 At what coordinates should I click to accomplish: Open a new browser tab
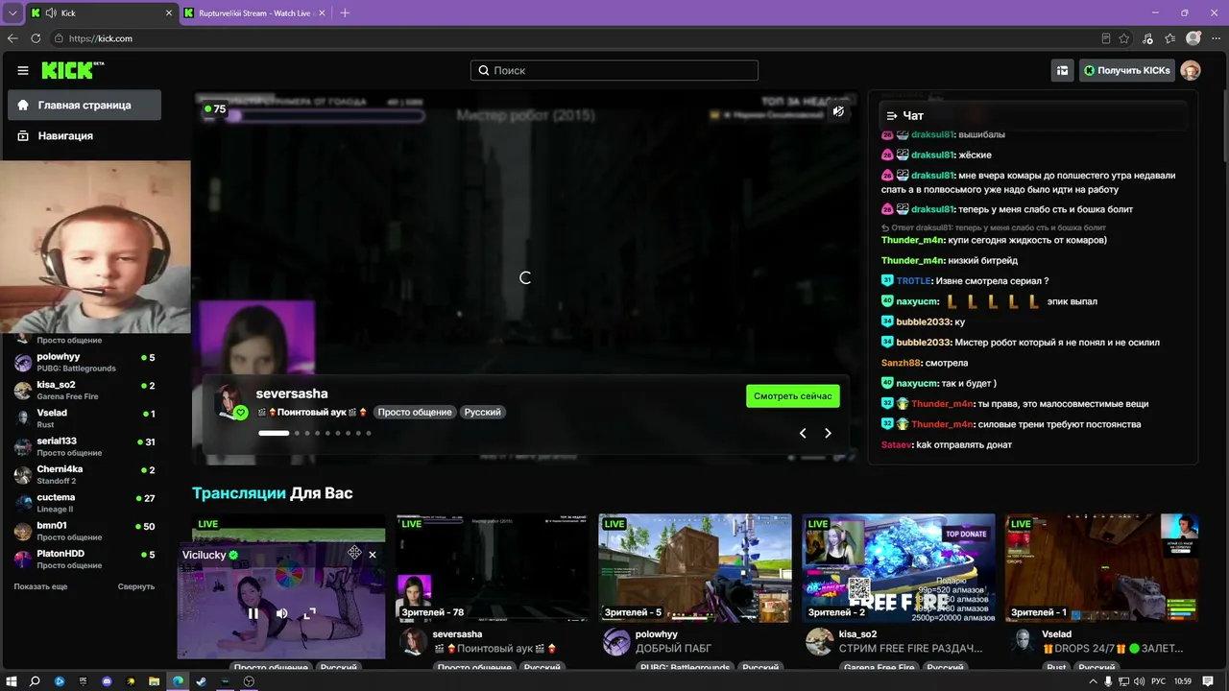click(345, 13)
